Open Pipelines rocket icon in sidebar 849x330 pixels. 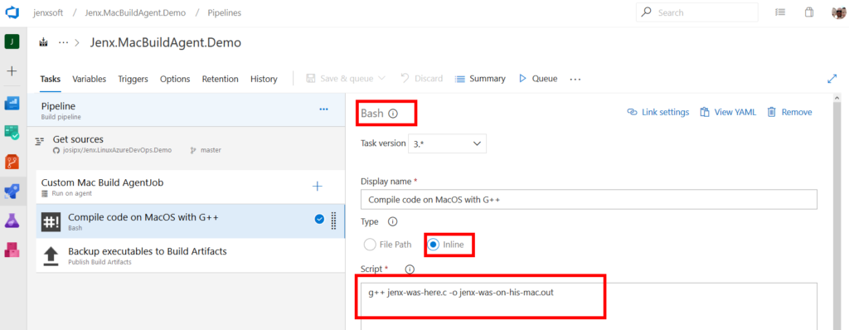coord(12,192)
